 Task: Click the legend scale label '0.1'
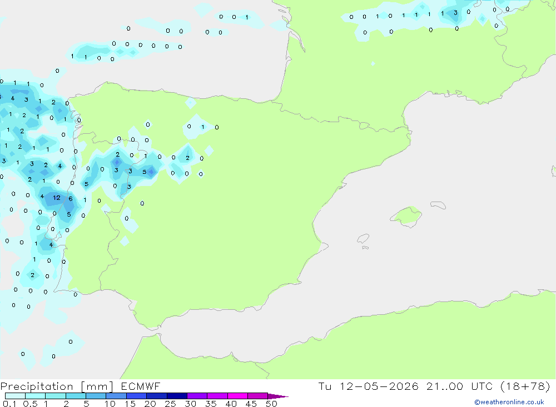[9, 404]
